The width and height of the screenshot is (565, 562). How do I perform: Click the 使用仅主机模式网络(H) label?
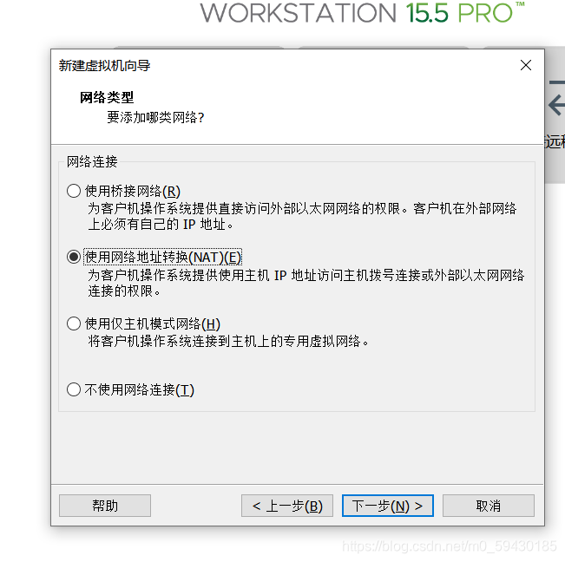point(153,323)
